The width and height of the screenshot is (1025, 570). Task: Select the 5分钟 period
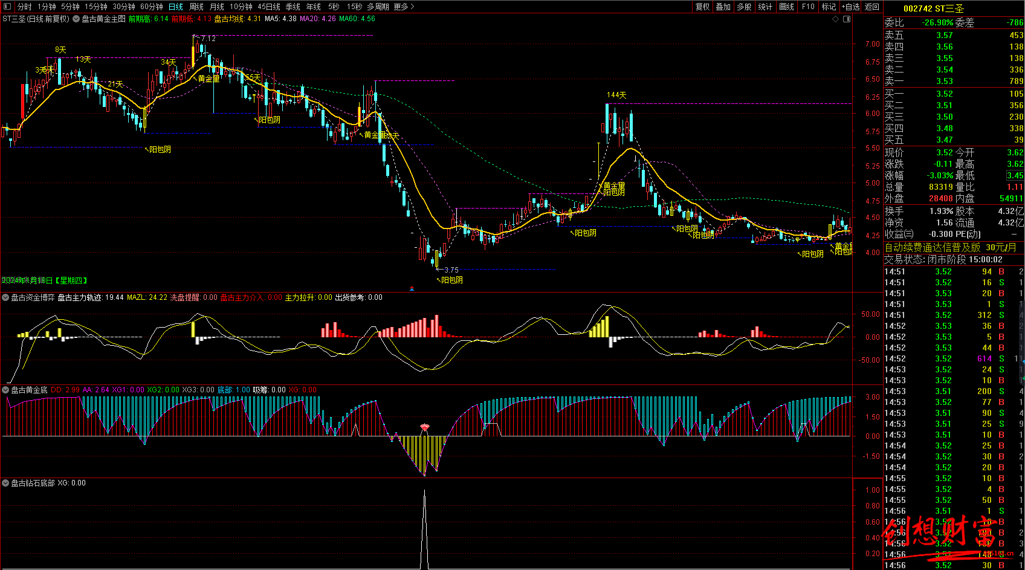tap(70, 7)
